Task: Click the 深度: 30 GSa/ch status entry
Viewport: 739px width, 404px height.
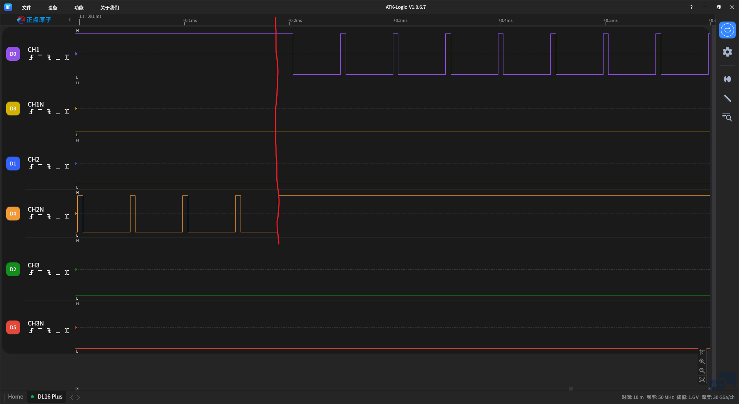Action: coord(718,397)
